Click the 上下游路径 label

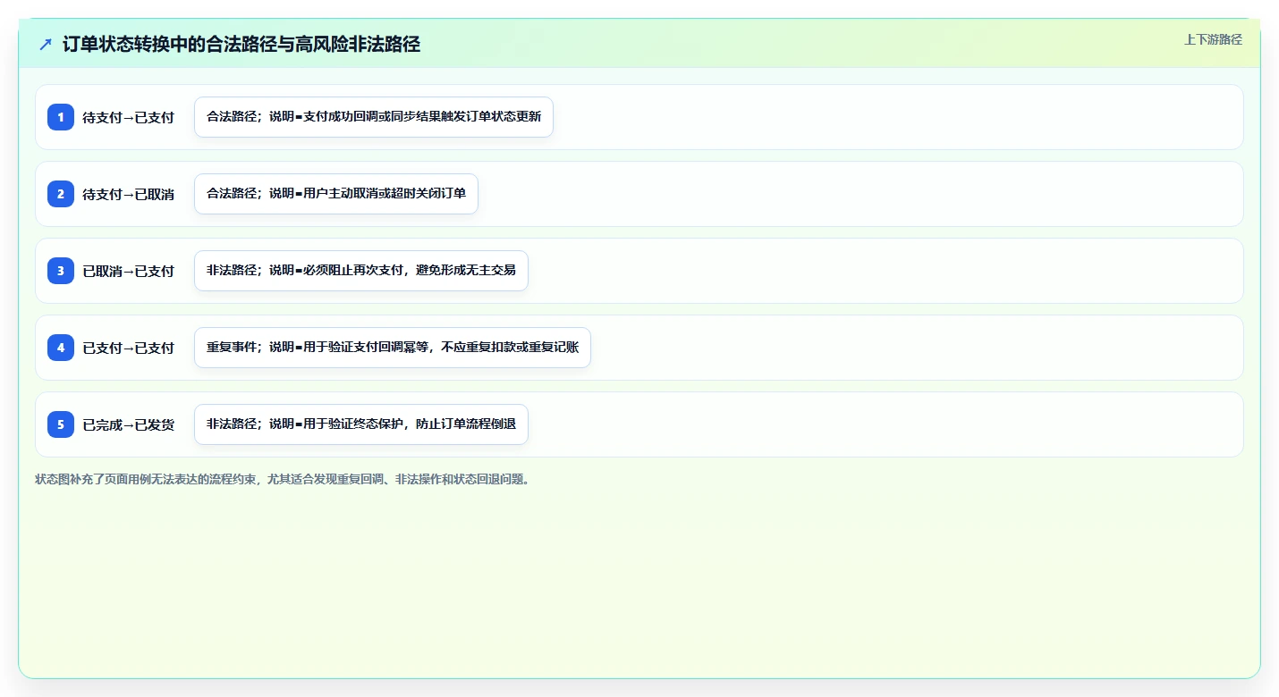tap(1213, 39)
